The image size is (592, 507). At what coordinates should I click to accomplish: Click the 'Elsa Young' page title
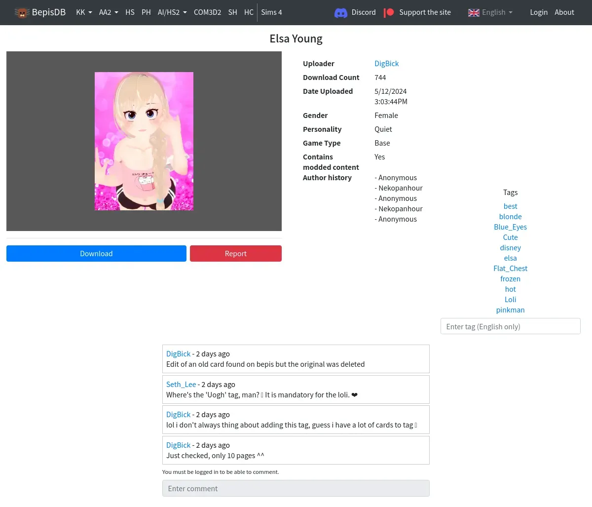296,39
